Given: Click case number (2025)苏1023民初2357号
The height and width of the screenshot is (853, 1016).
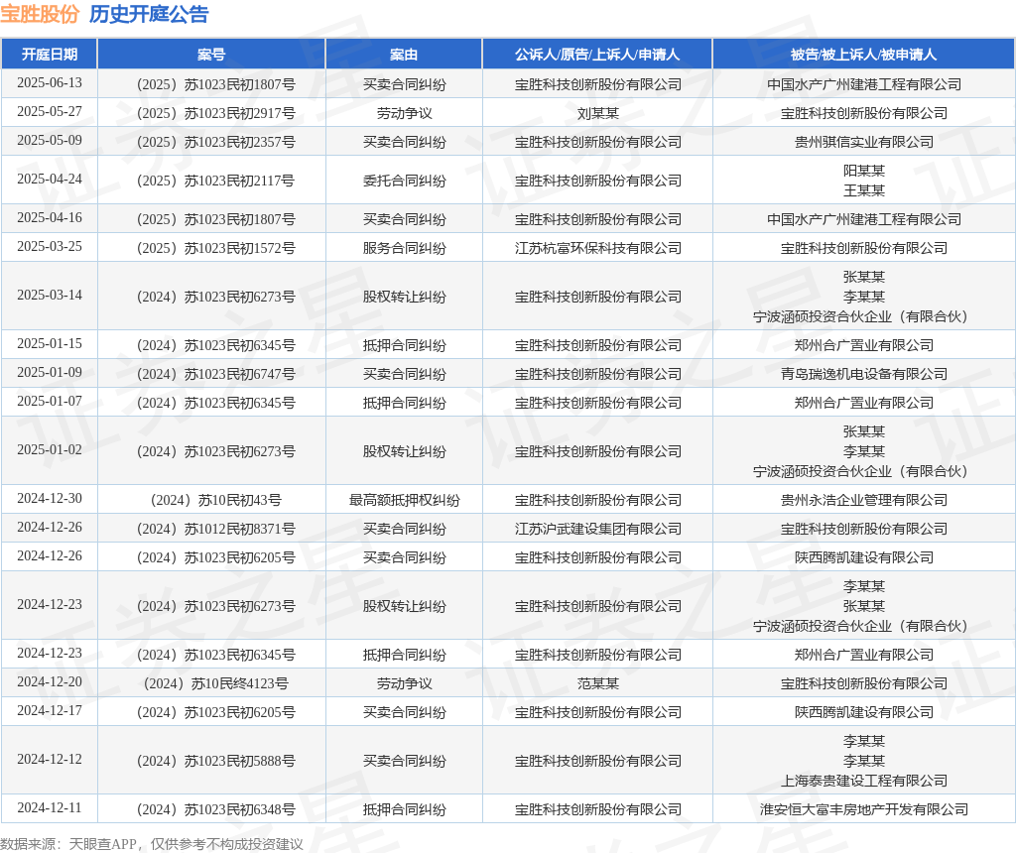Looking at the screenshot, I should (215, 142).
